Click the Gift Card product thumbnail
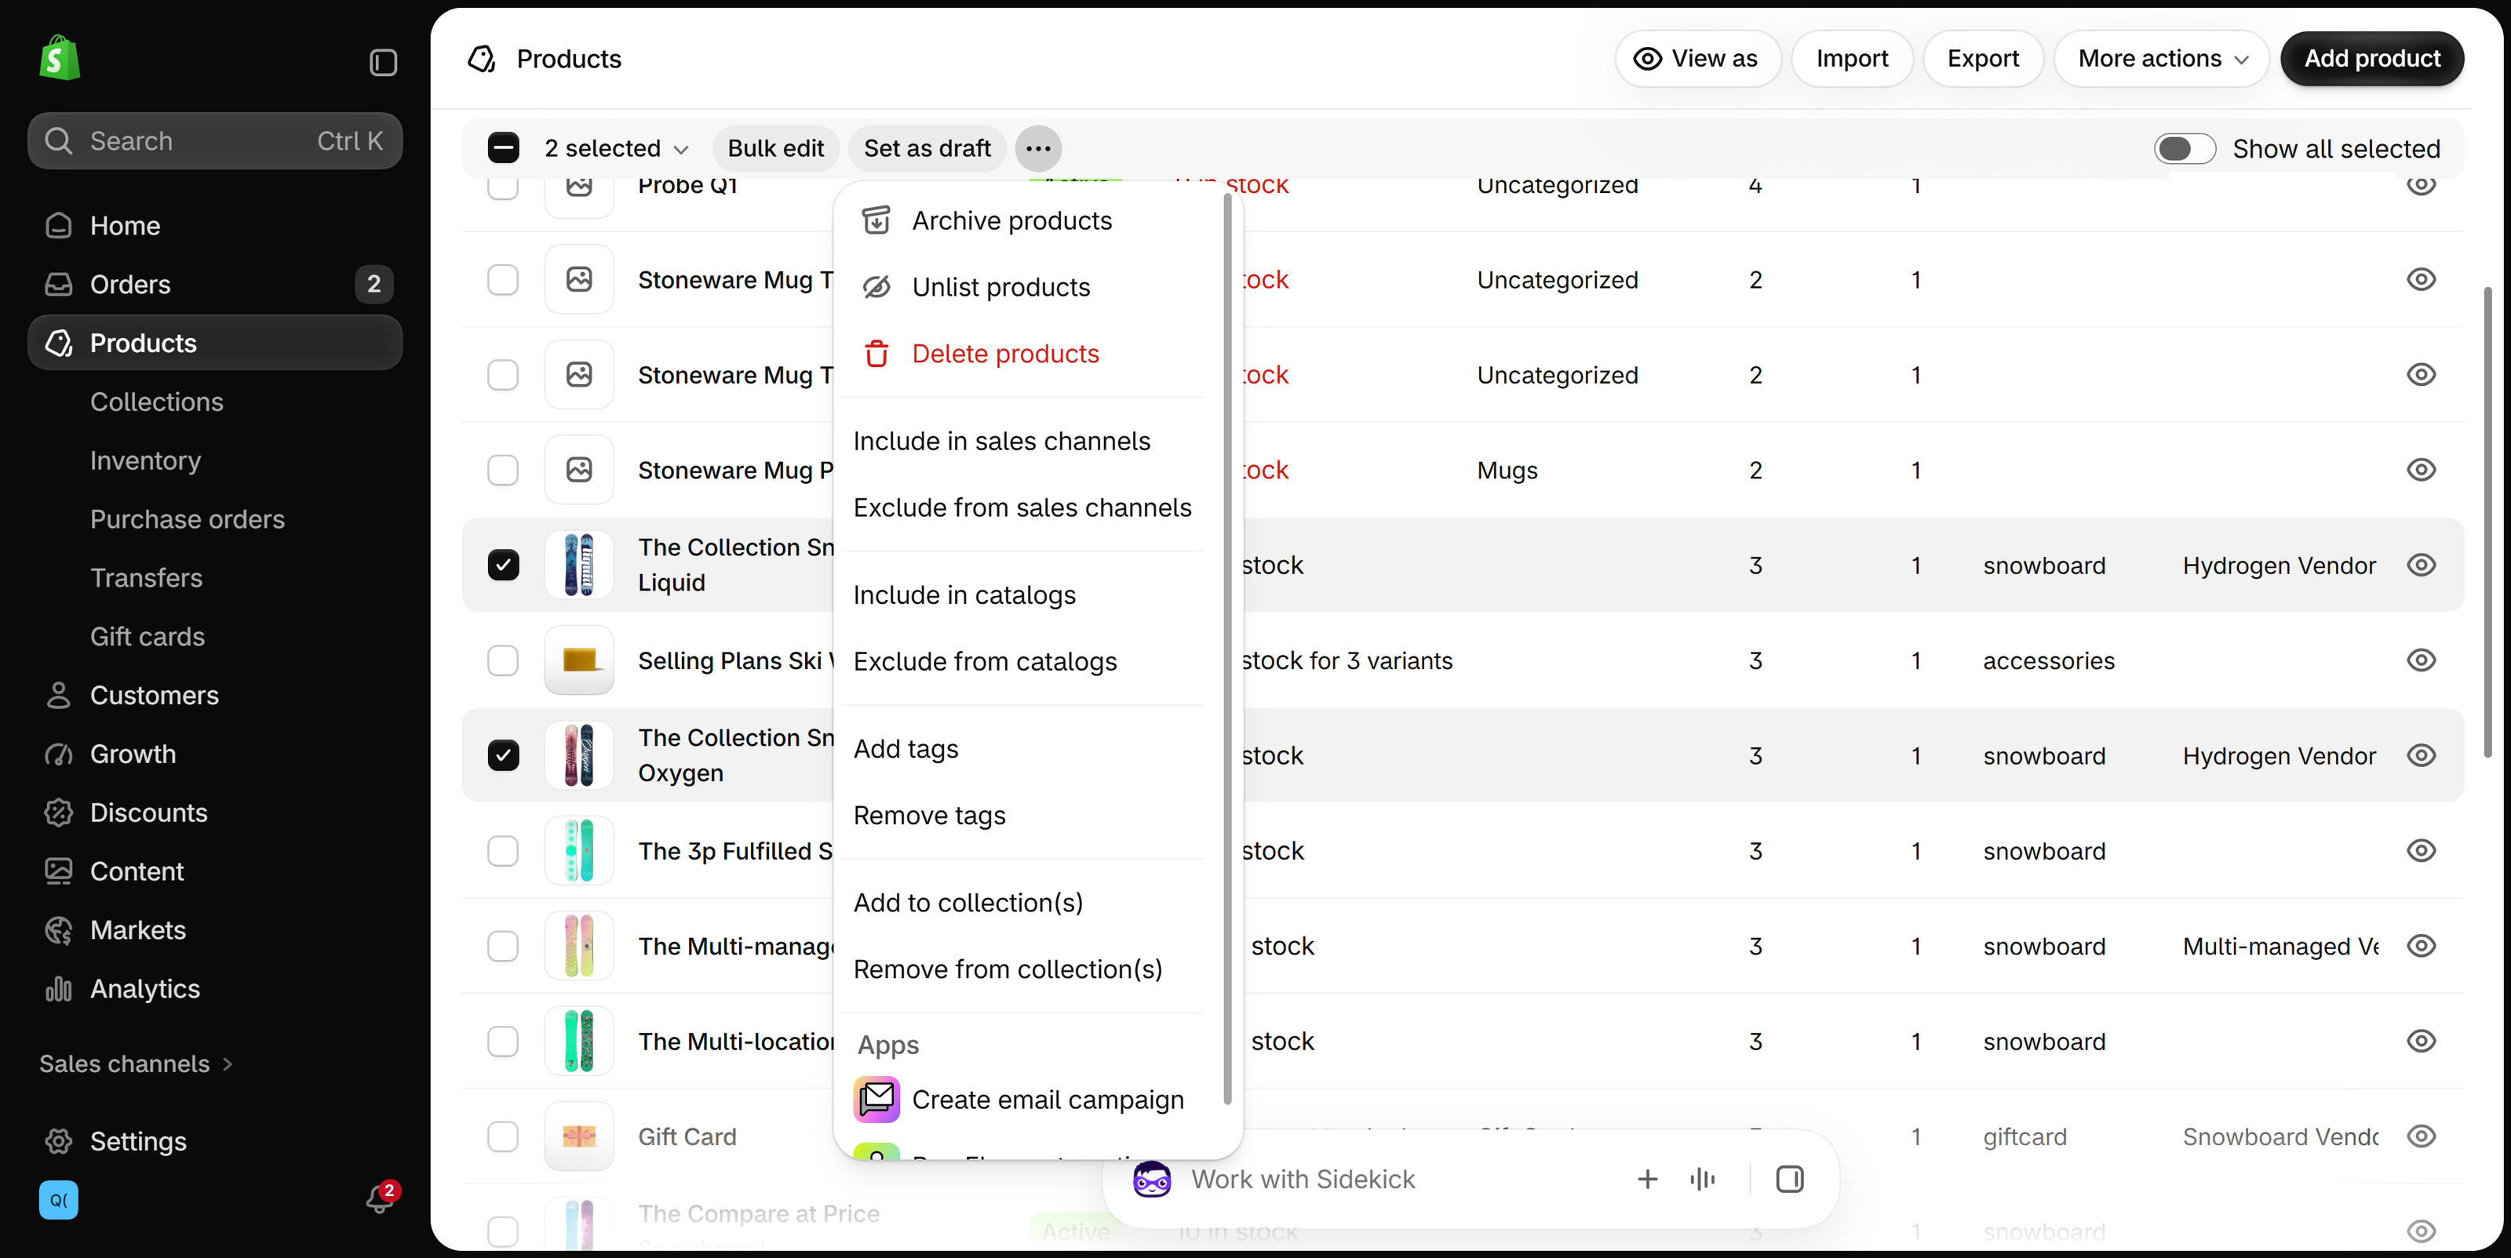 click(x=579, y=1136)
